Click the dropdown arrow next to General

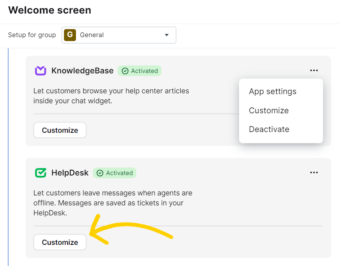point(166,35)
